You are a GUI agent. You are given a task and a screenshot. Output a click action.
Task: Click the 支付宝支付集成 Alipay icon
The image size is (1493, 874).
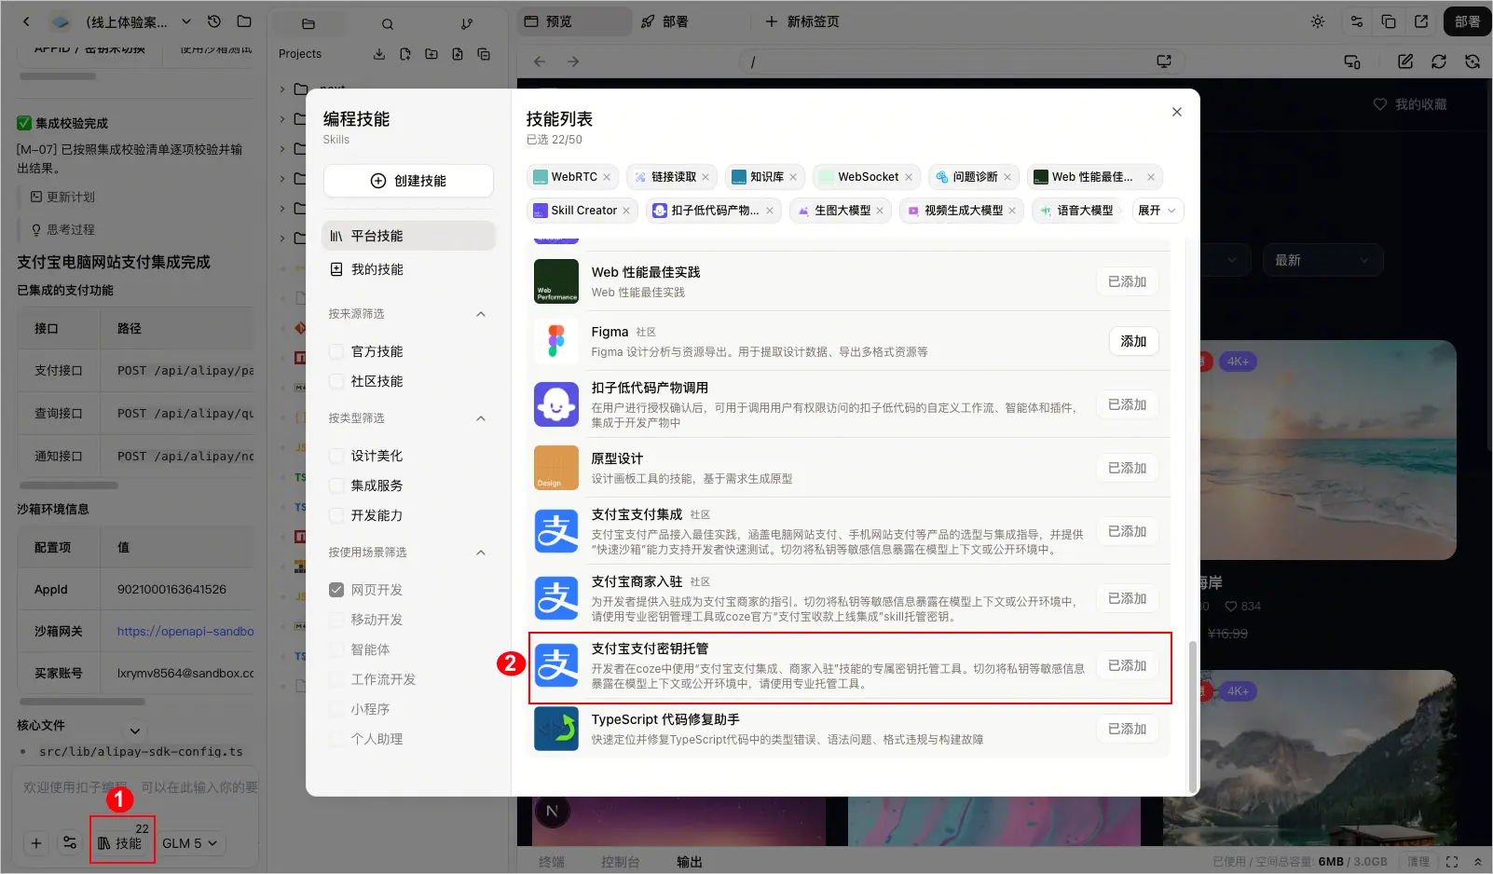coord(556,531)
